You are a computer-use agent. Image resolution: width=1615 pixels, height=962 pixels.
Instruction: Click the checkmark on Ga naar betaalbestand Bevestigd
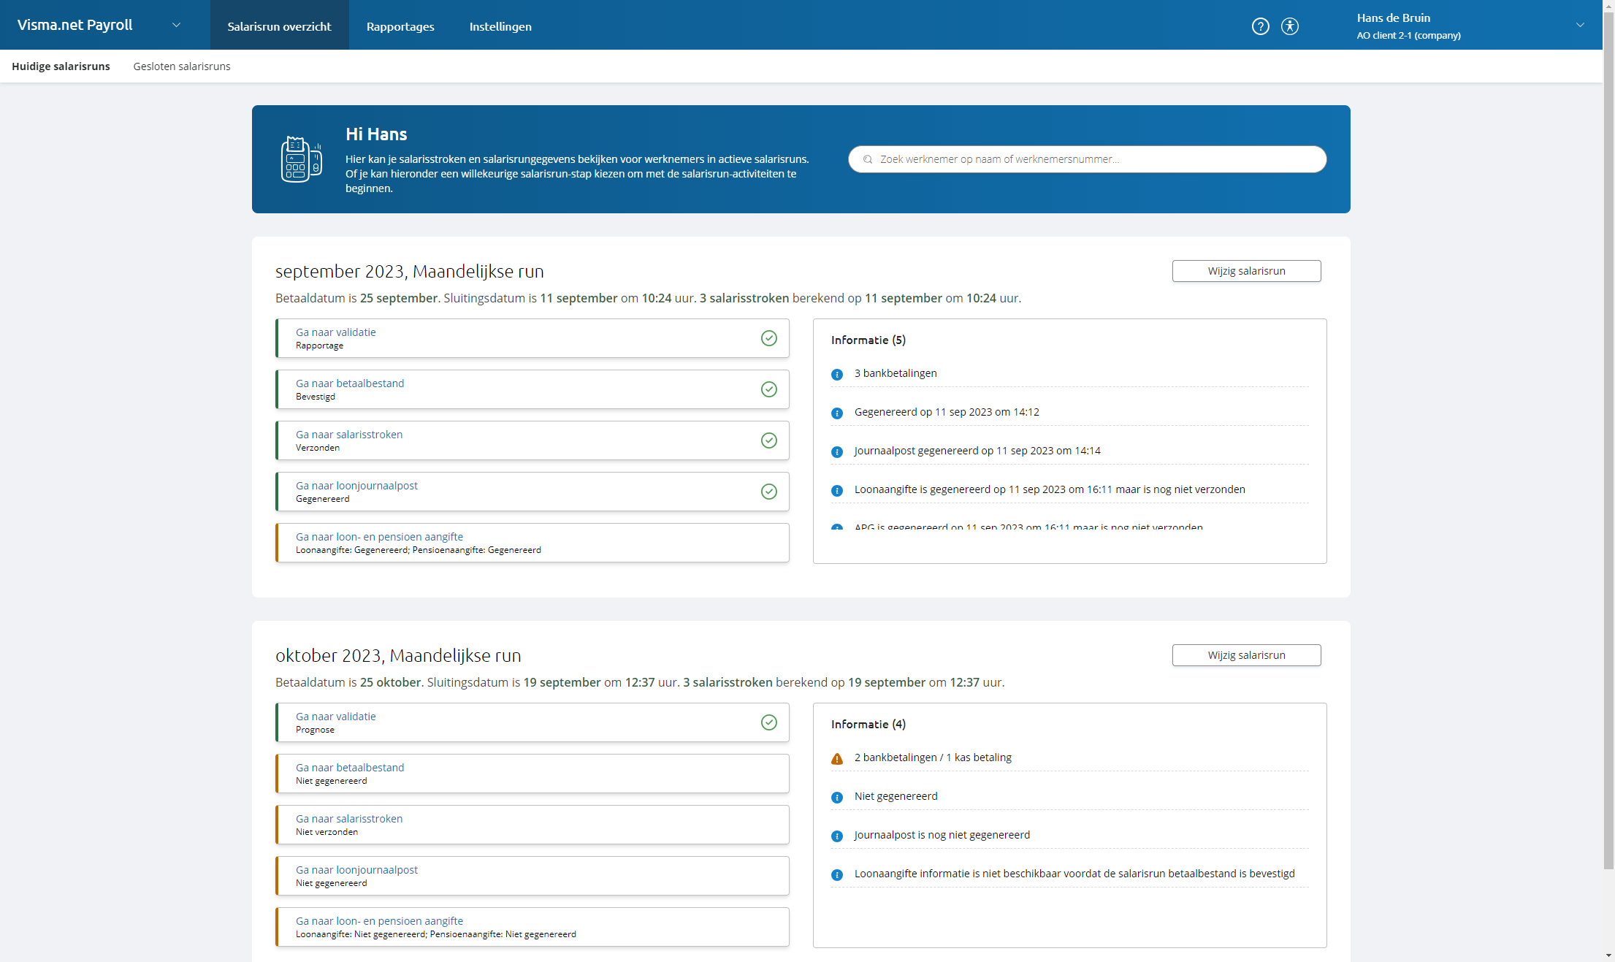click(769, 389)
